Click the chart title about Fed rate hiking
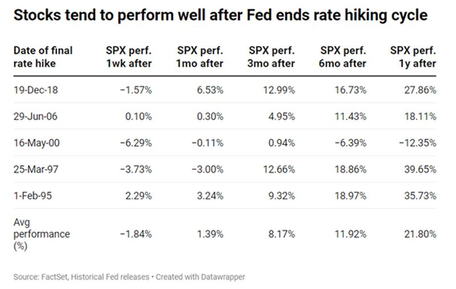The image size is (456, 289). point(220,15)
